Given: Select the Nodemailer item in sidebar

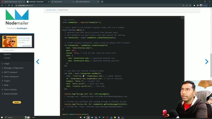Looking at the screenshot, I should [17, 50].
